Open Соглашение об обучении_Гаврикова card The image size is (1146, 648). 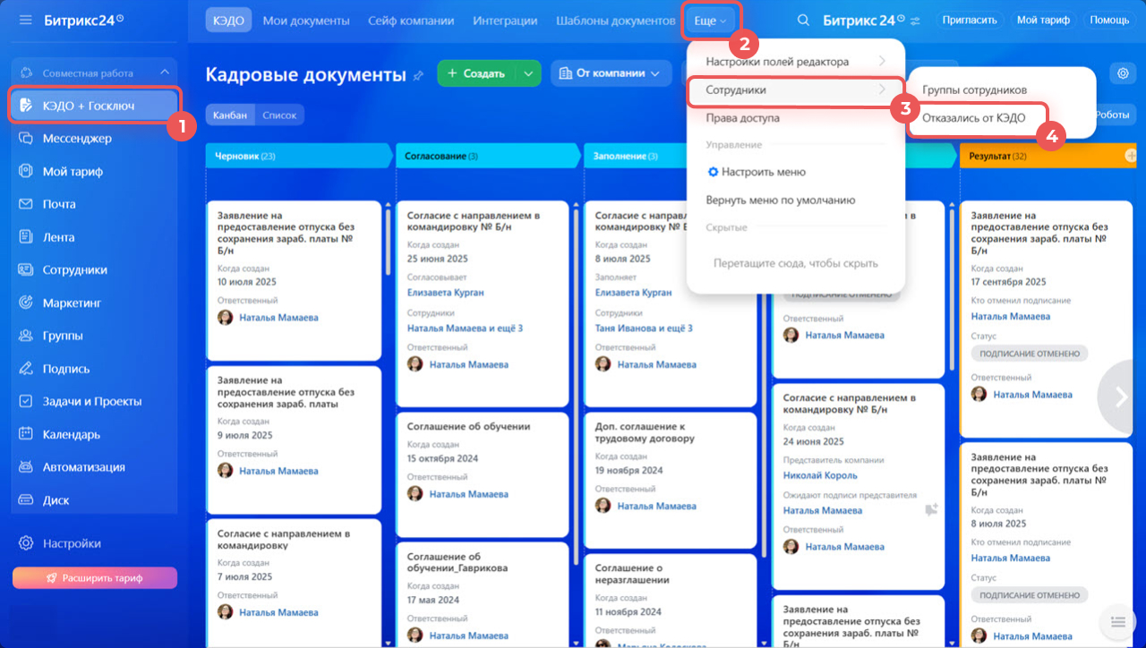pyautogui.click(x=483, y=593)
